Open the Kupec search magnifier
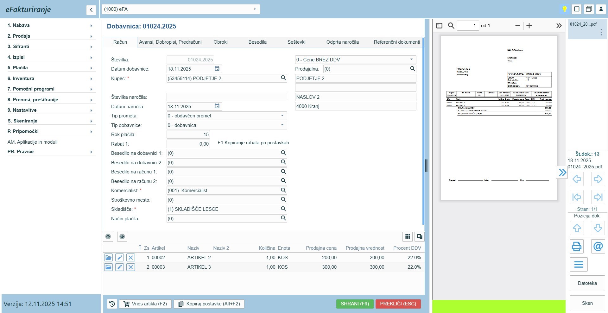608x313 pixels. pos(283,78)
